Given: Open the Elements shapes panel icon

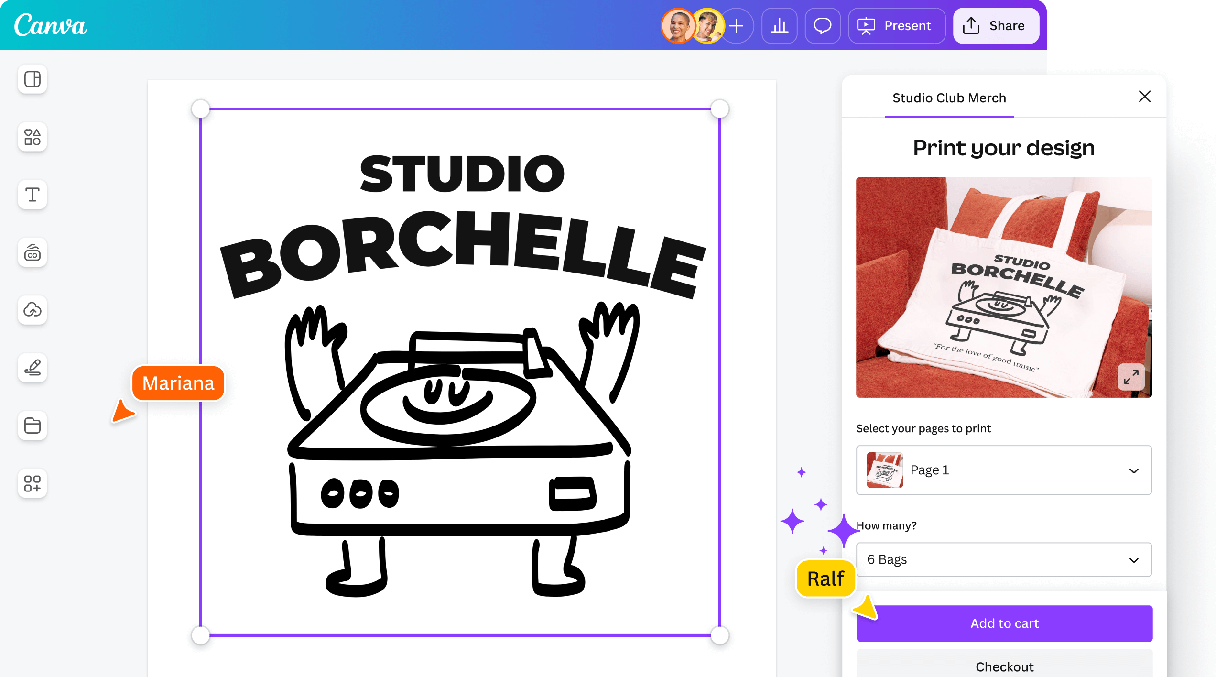Looking at the screenshot, I should click(33, 137).
